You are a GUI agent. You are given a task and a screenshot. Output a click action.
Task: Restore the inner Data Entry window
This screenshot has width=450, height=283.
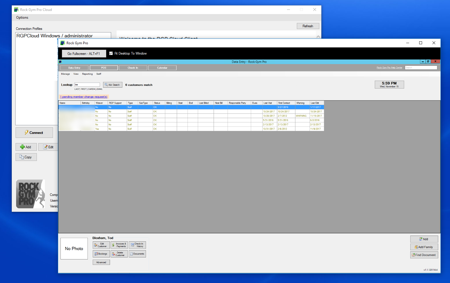428,61
